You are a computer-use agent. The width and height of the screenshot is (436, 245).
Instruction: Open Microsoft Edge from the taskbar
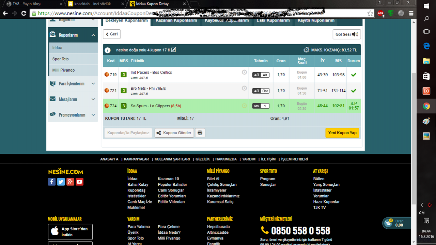point(426,46)
